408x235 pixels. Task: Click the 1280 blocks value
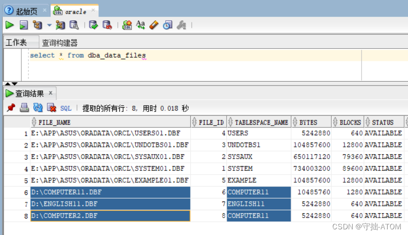(347, 192)
